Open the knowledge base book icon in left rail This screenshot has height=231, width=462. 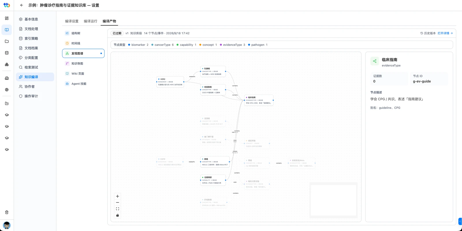coord(7,30)
